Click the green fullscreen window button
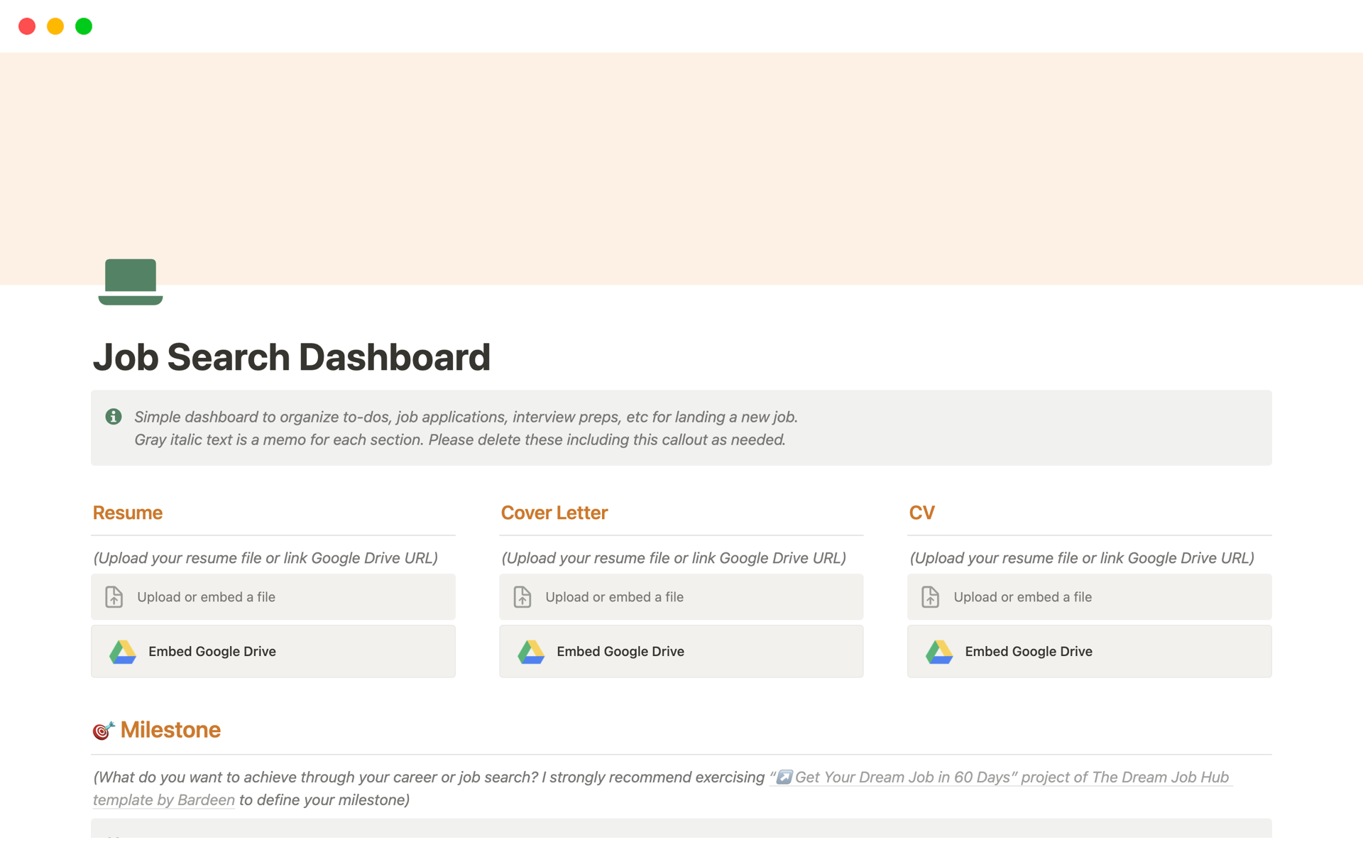The width and height of the screenshot is (1363, 852). [84, 26]
